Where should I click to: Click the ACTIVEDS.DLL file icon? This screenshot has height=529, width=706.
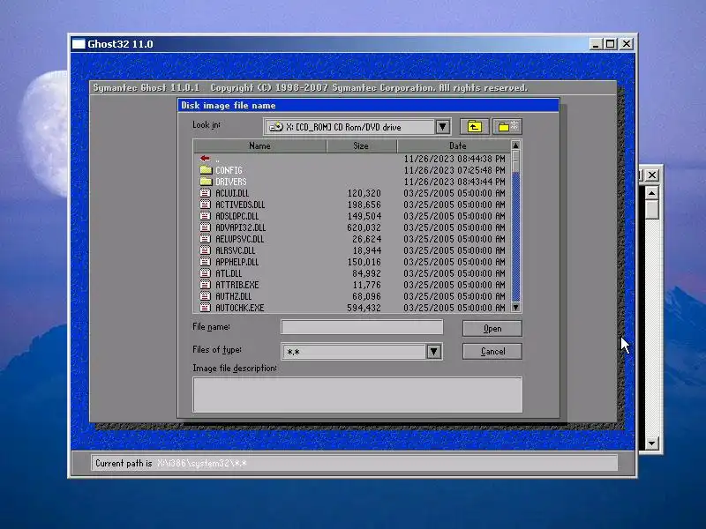click(206, 205)
